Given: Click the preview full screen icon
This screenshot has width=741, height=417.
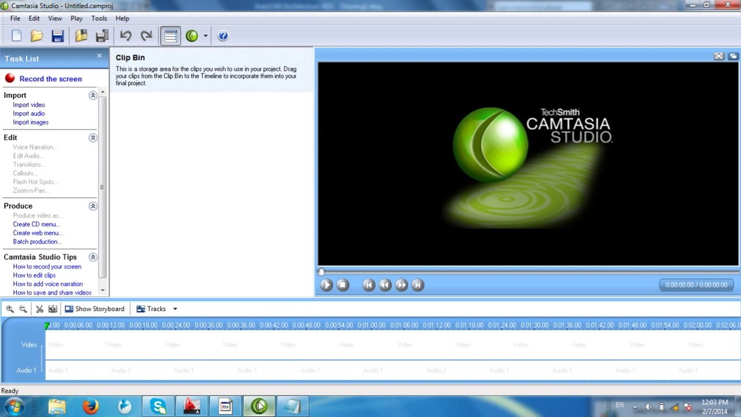Looking at the screenshot, I should [x=719, y=56].
